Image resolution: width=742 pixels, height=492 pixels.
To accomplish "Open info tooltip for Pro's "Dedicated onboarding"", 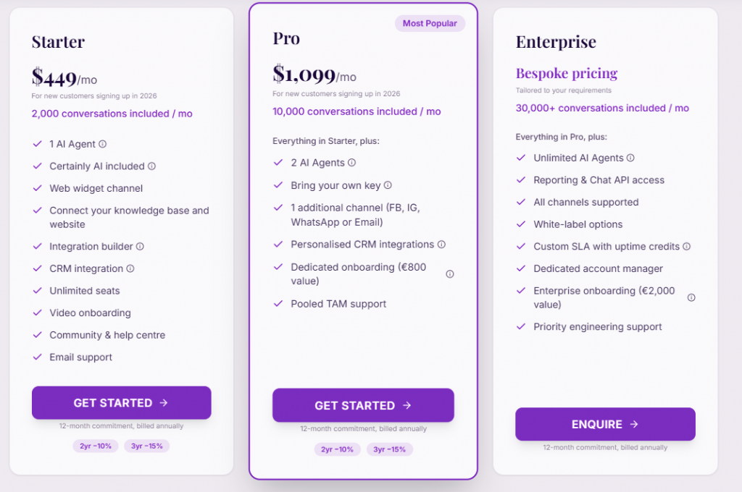I will pyautogui.click(x=449, y=273).
